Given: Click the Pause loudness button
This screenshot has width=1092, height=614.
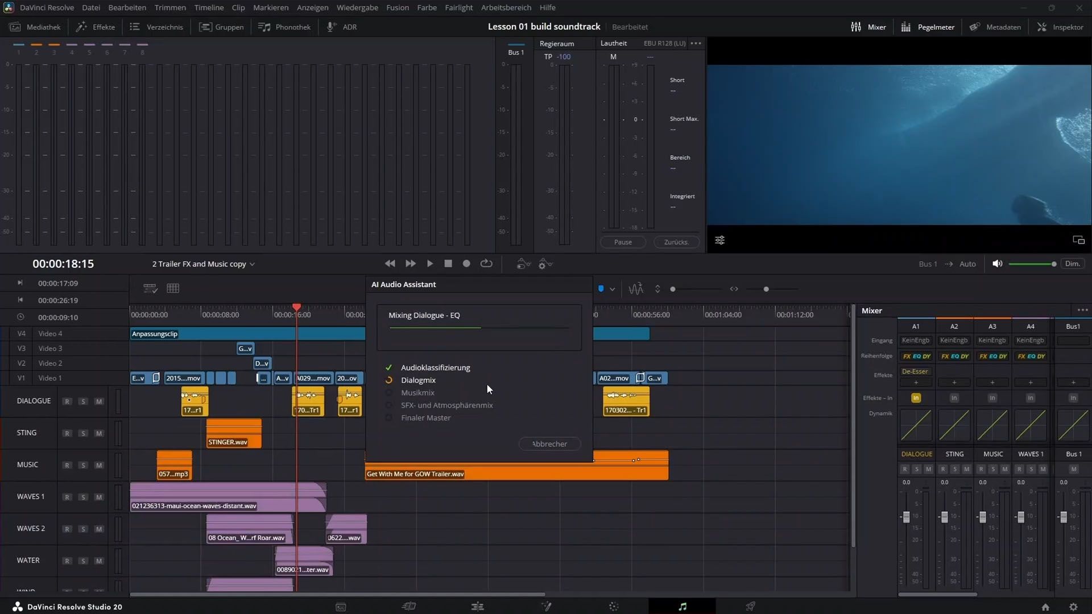Looking at the screenshot, I should pyautogui.click(x=623, y=242).
